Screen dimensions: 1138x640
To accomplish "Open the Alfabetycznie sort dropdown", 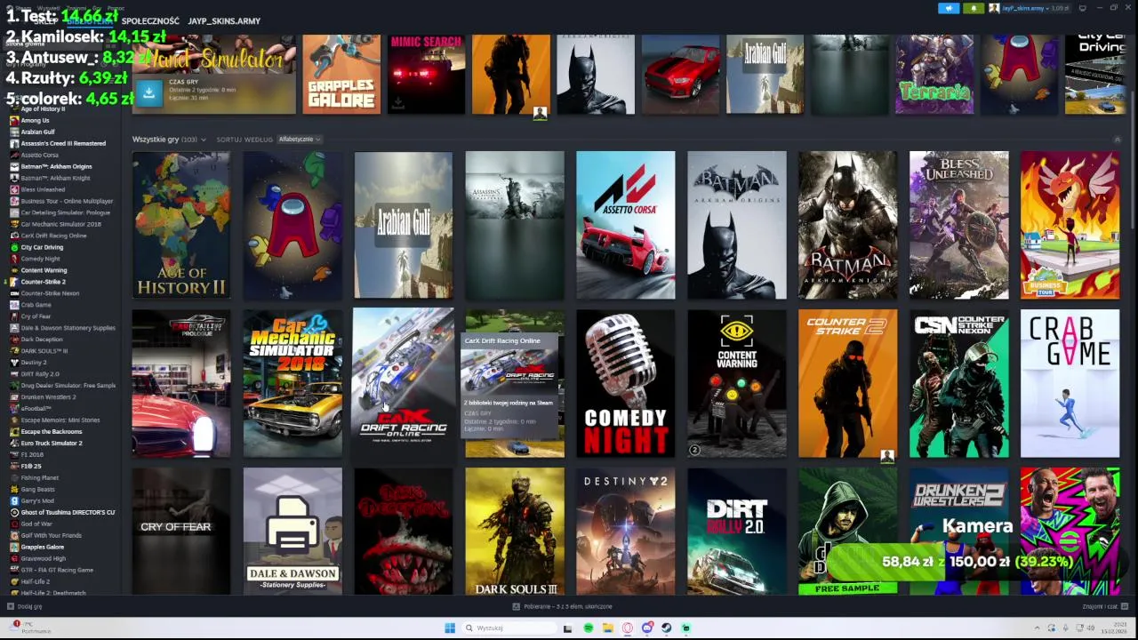I will click(299, 140).
